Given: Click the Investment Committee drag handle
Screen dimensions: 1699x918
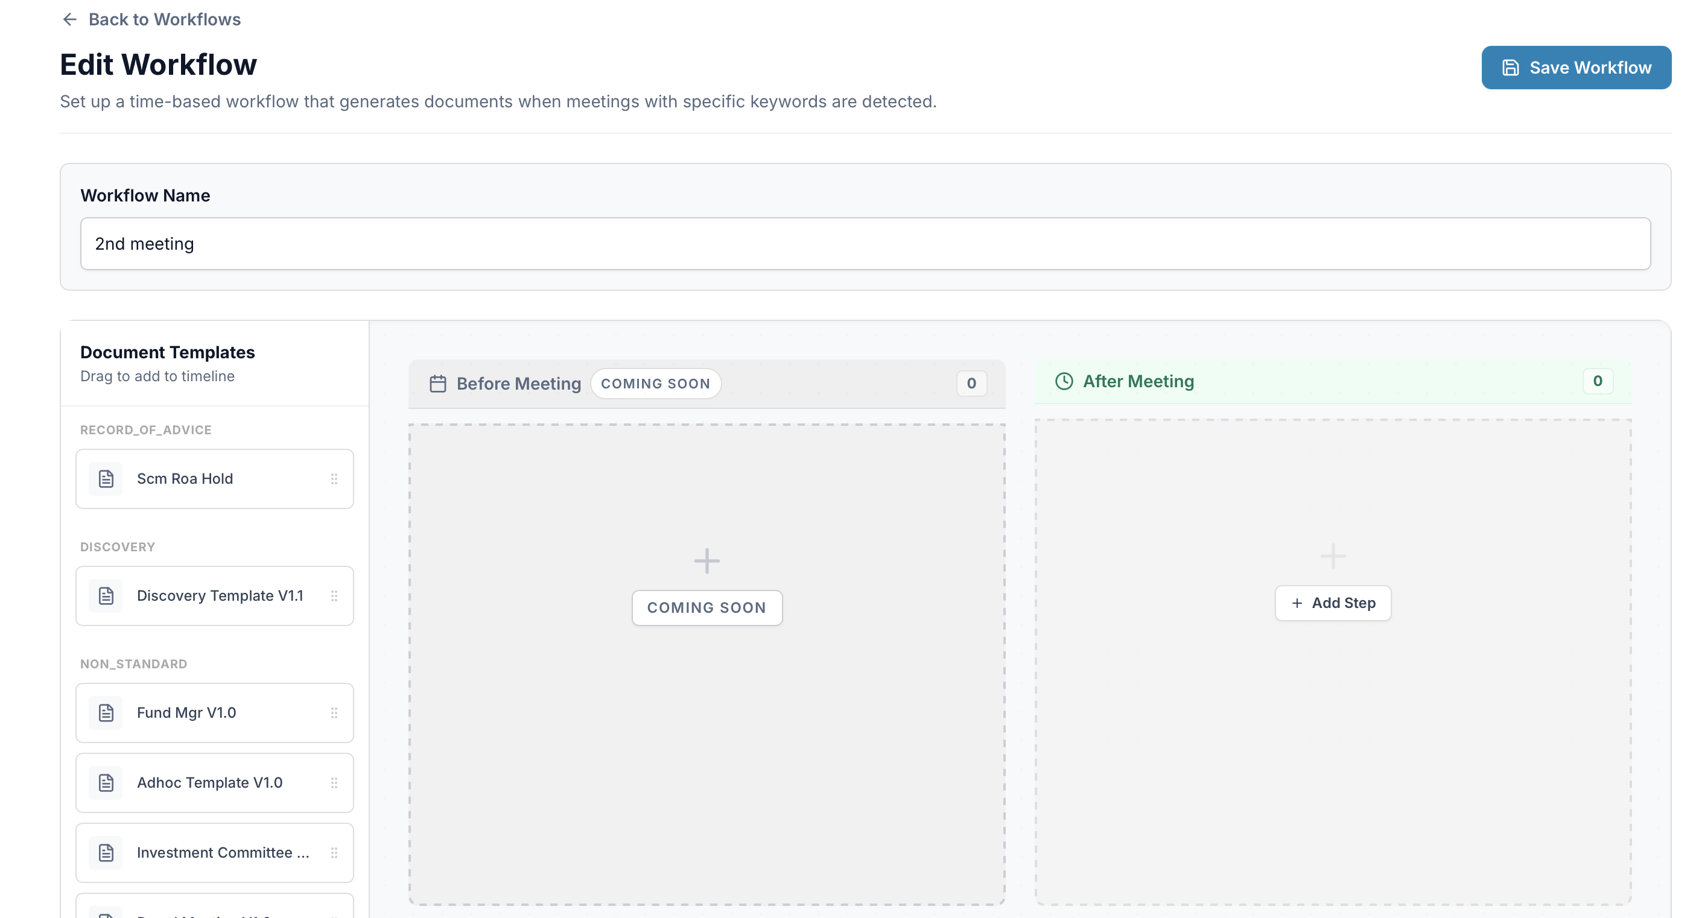Looking at the screenshot, I should tap(334, 853).
